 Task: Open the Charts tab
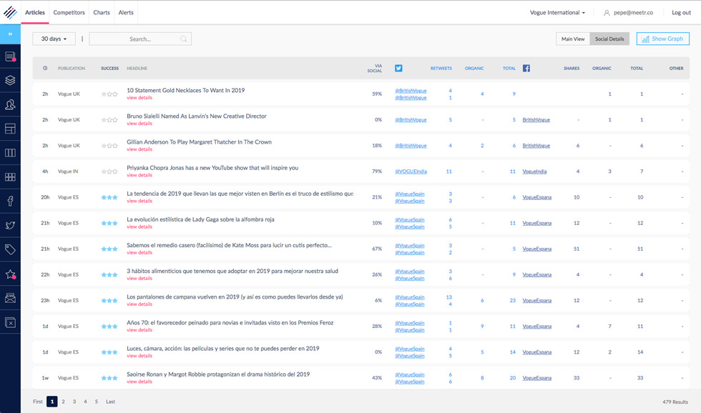(102, 12)
